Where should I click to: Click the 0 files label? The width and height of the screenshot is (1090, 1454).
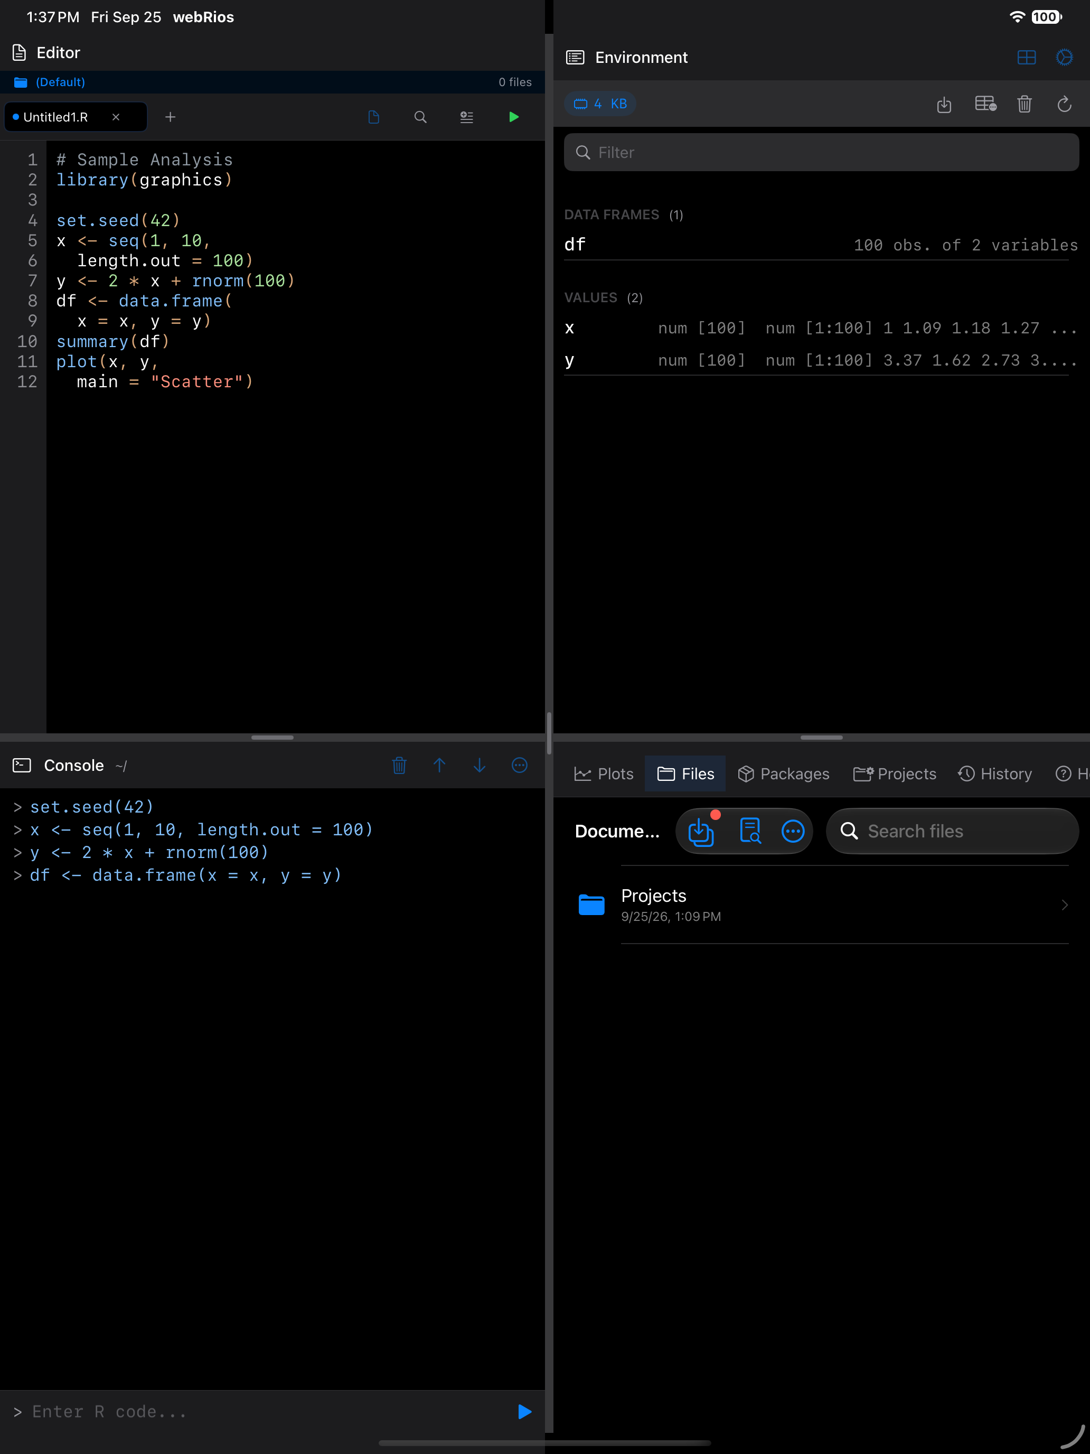[x=515, y=82]
